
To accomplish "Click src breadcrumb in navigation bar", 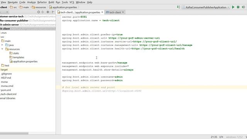I will click(14, 7).
